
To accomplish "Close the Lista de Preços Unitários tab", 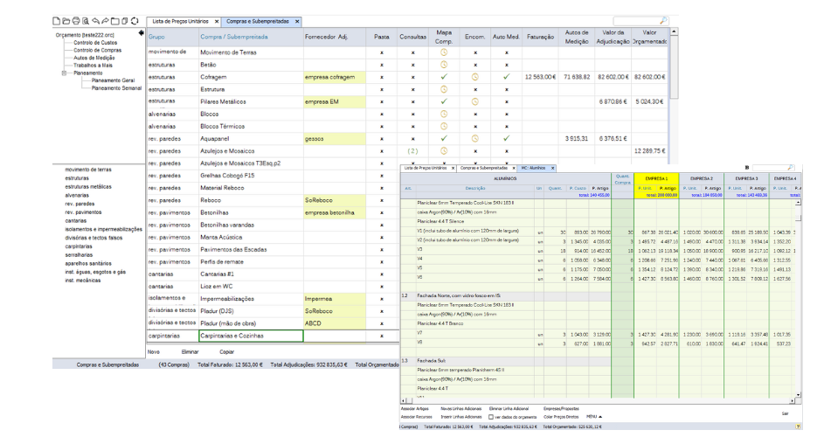I will (217, 22).
